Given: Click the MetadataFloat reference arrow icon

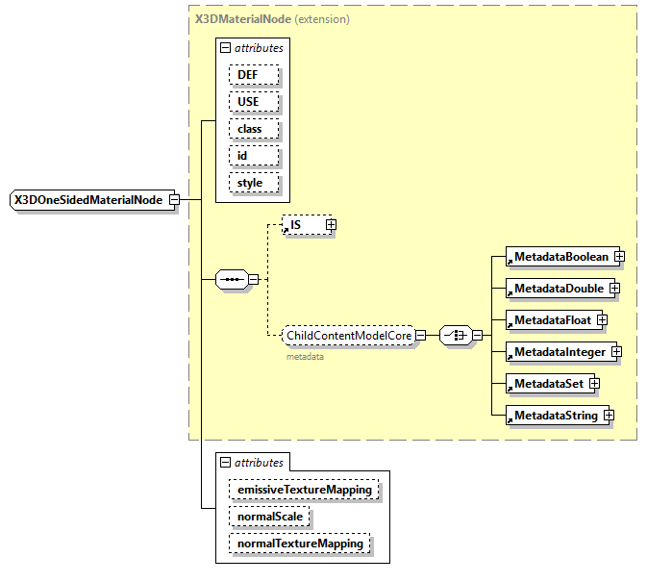Looking at the screenshot, I should (510, 326).
